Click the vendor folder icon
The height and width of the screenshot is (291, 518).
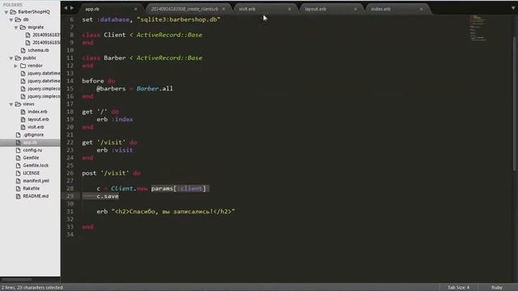tap(23, 65)
